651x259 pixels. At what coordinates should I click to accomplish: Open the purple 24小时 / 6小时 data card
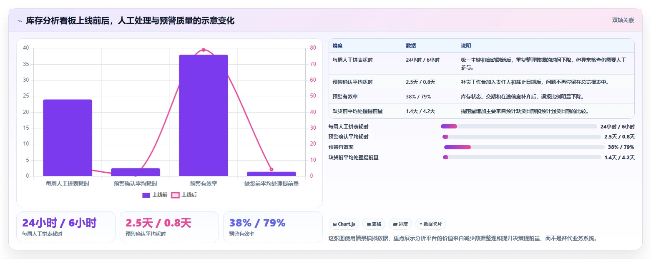click(x=66, y=227)
